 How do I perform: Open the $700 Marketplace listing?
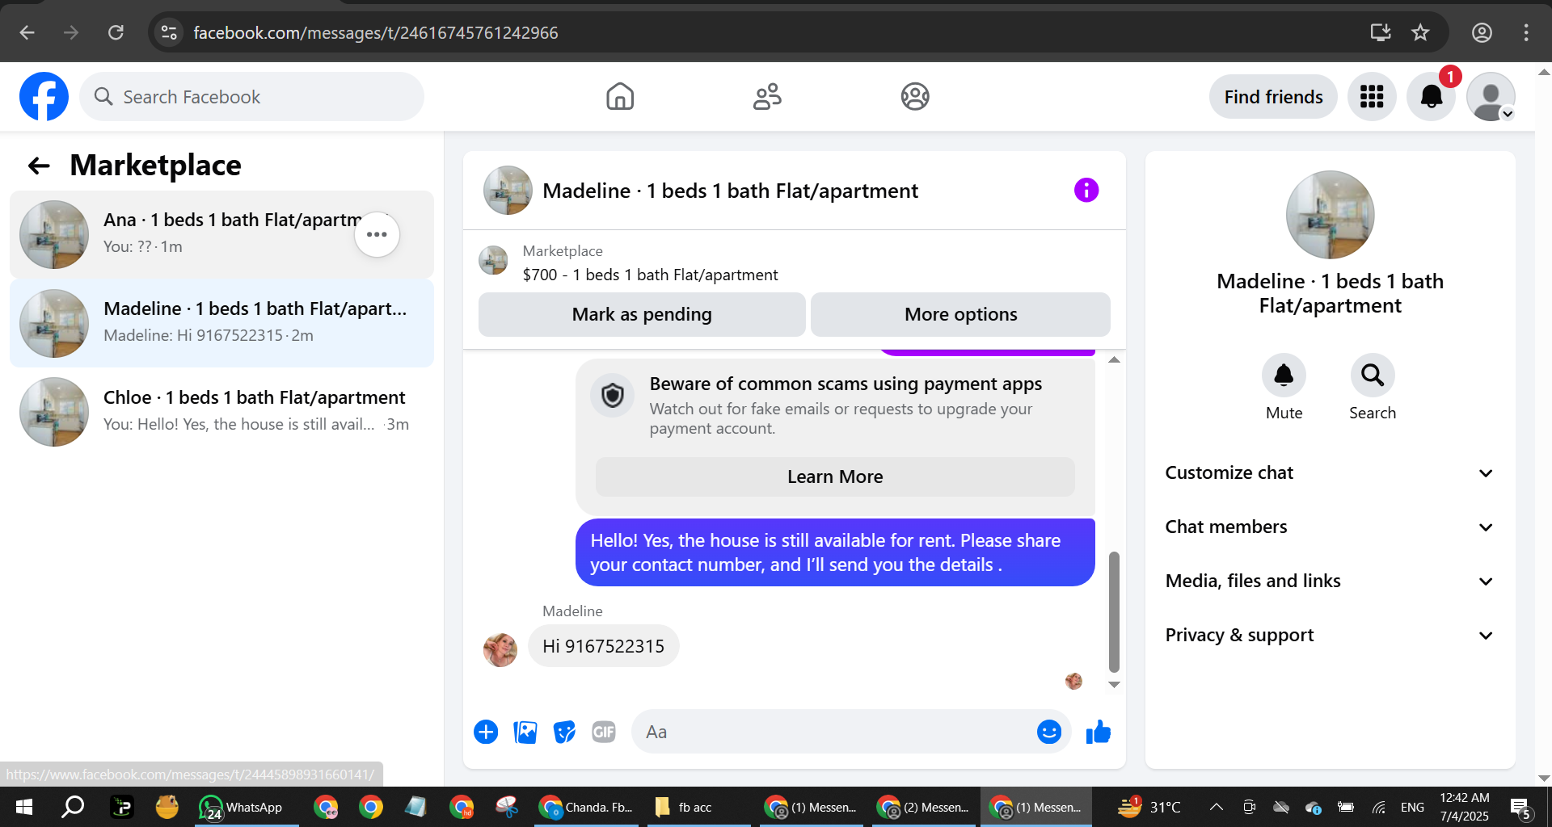(650, 275)
